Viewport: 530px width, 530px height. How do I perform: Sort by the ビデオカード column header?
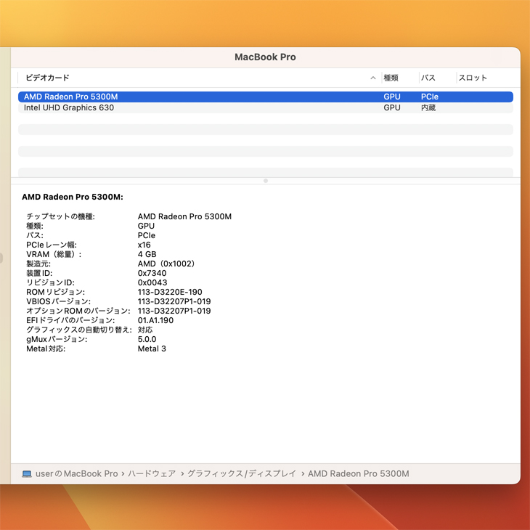pyautogui.click(x=48, y=78)
